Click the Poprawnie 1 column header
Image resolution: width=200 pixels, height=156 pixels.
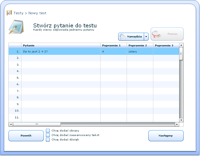pyautogui.click(x=113, y=46)
